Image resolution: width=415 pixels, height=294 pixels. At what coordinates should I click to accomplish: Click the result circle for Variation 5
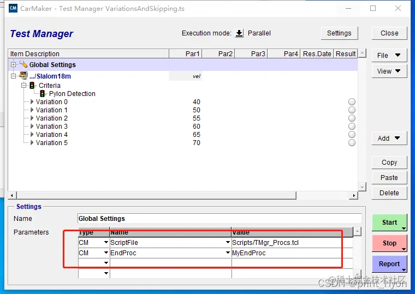click(x=352, y=143)
